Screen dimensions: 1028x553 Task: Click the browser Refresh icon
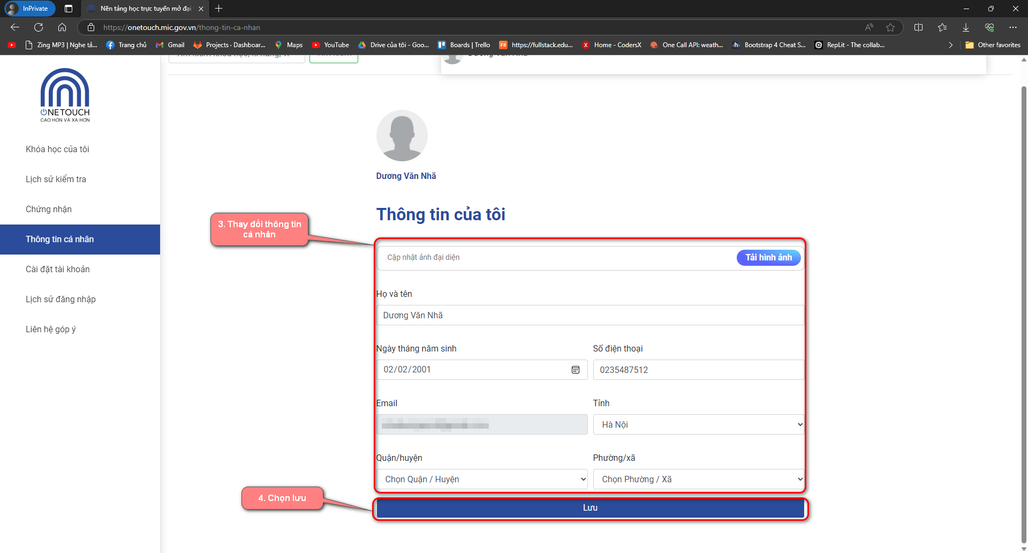(39, 27)
